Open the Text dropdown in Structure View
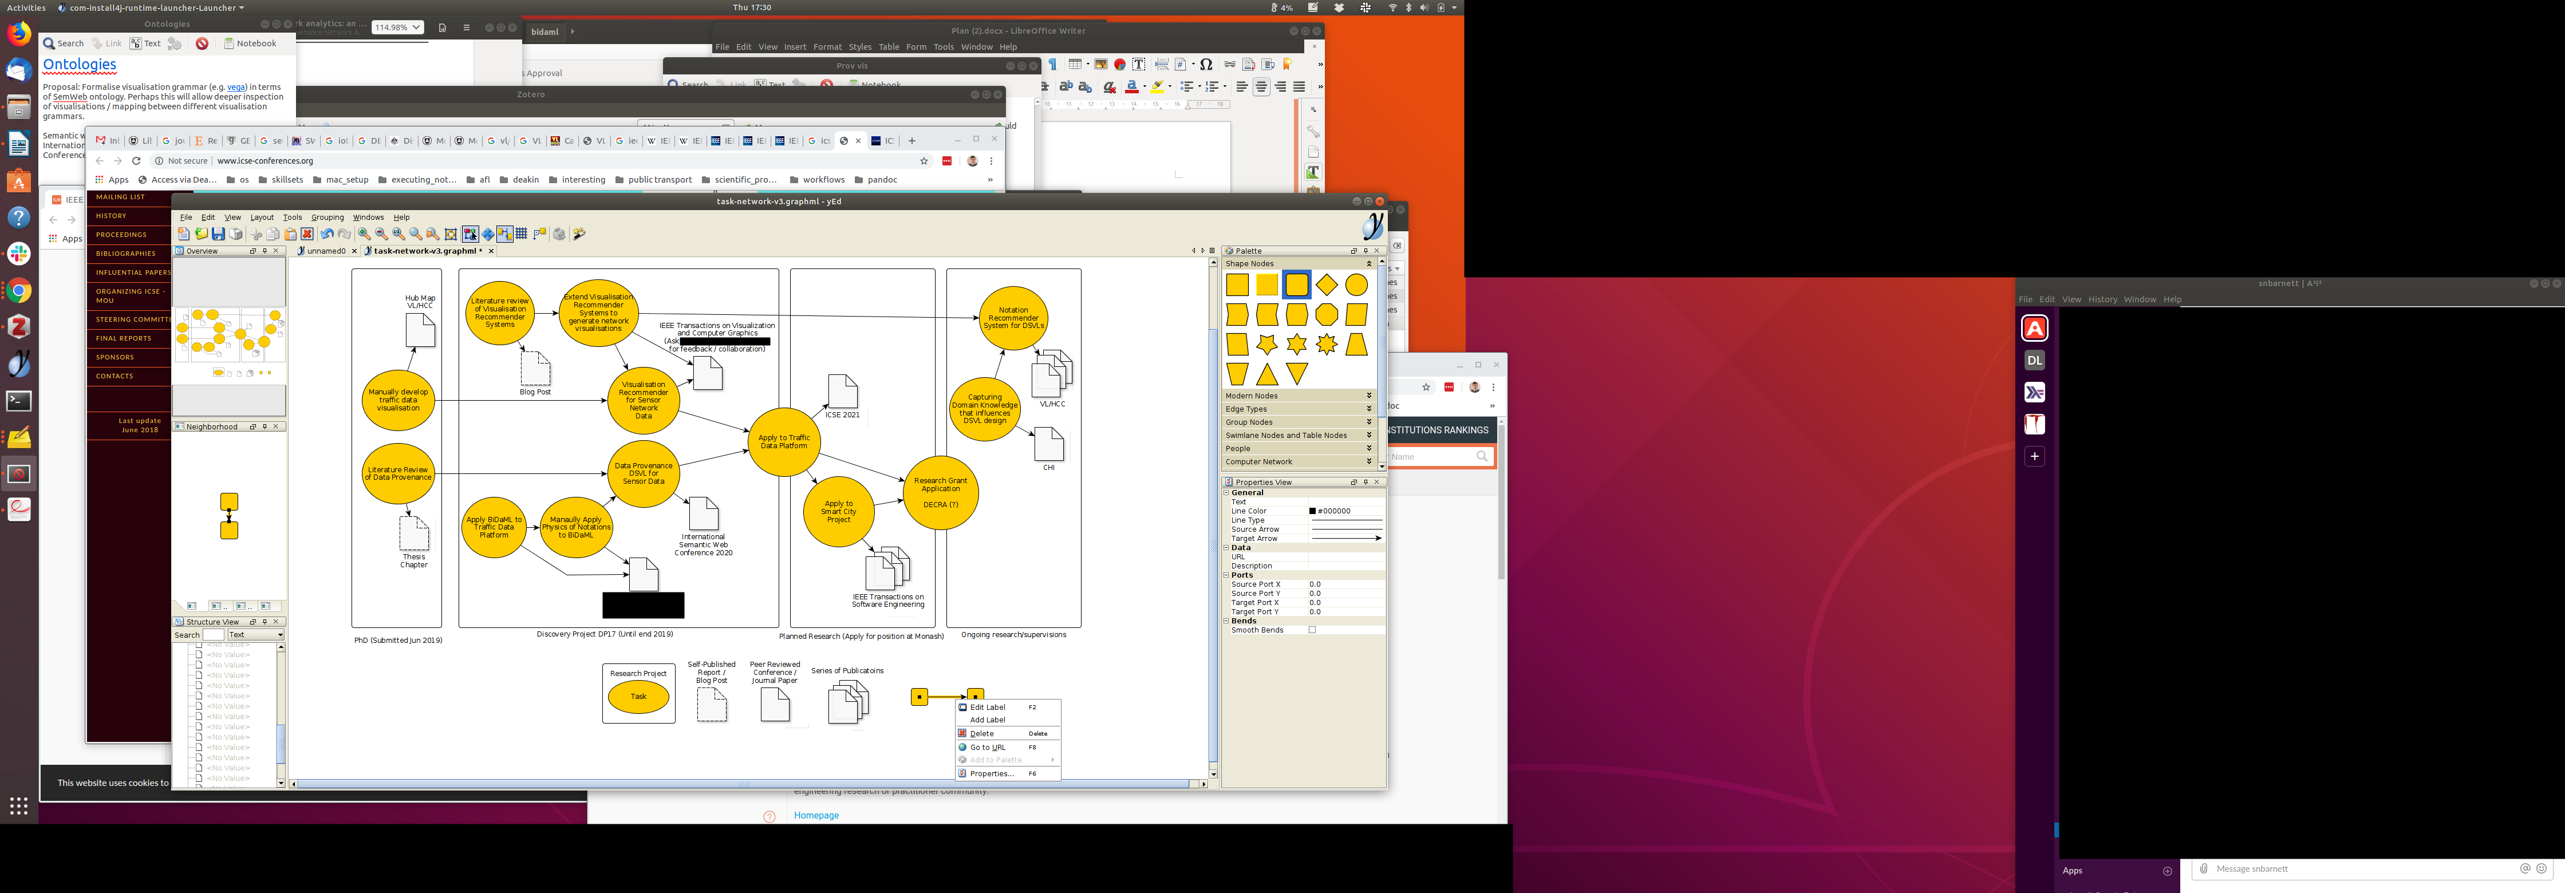 pos(256,635)
